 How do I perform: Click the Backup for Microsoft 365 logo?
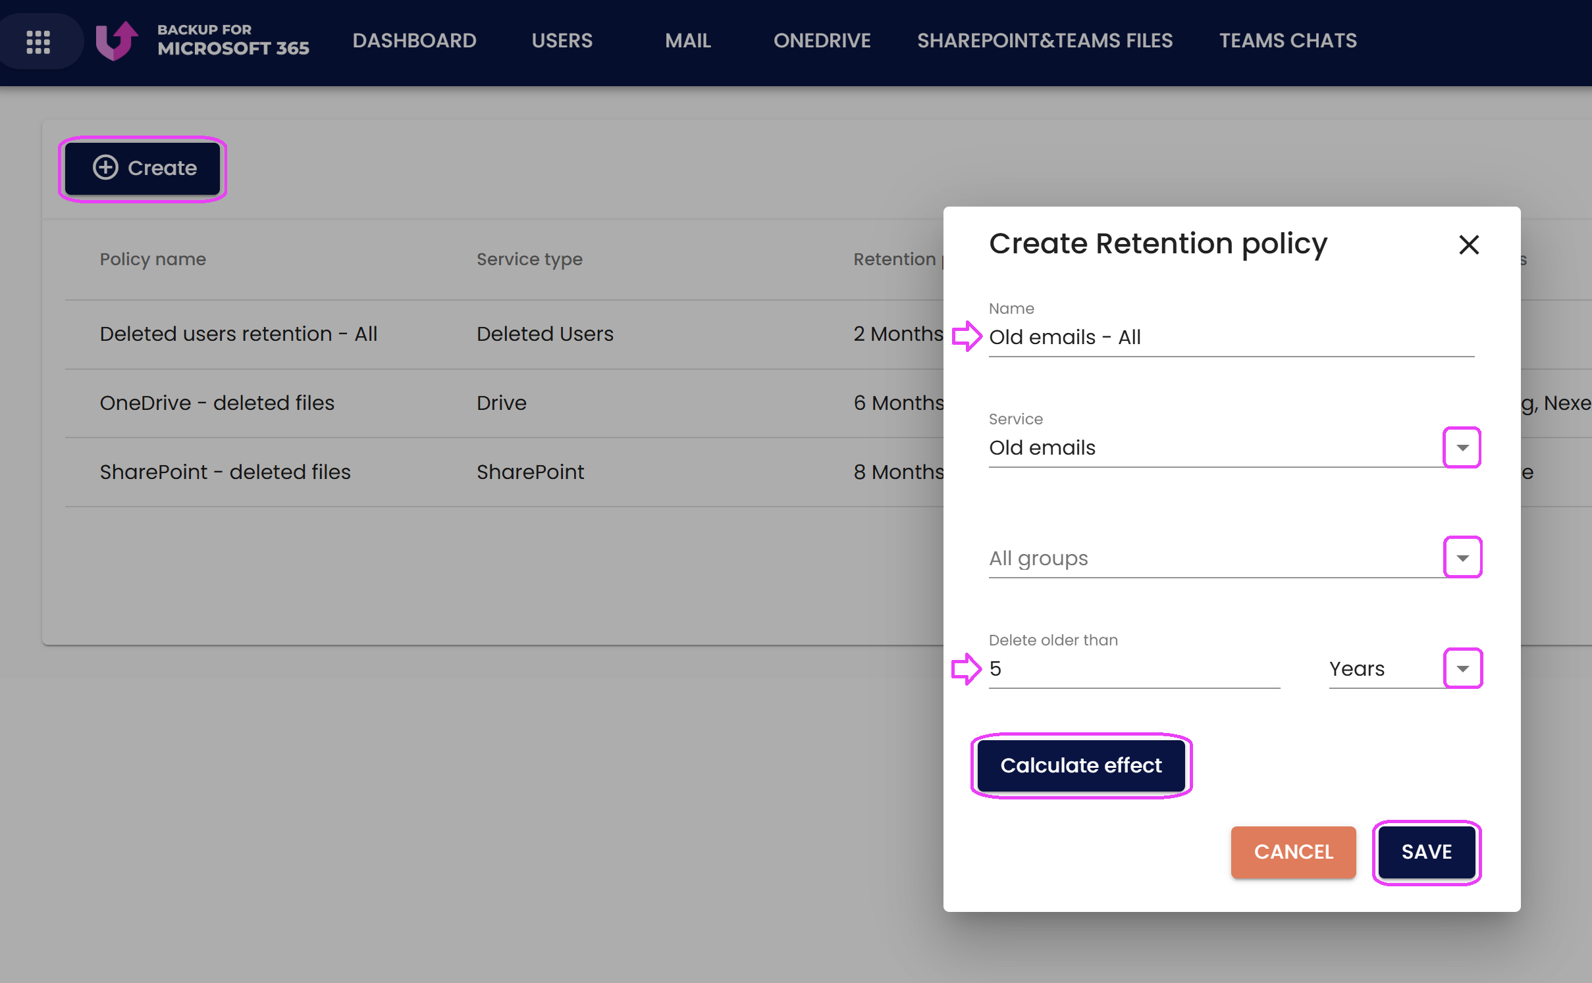203,41
